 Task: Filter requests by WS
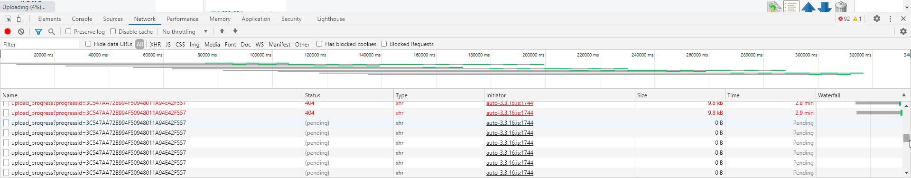pos(260,44)
